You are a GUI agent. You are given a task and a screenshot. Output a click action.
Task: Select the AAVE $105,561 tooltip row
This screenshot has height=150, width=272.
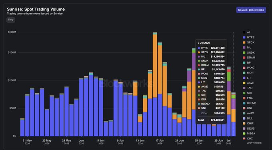tap(211, 86)
